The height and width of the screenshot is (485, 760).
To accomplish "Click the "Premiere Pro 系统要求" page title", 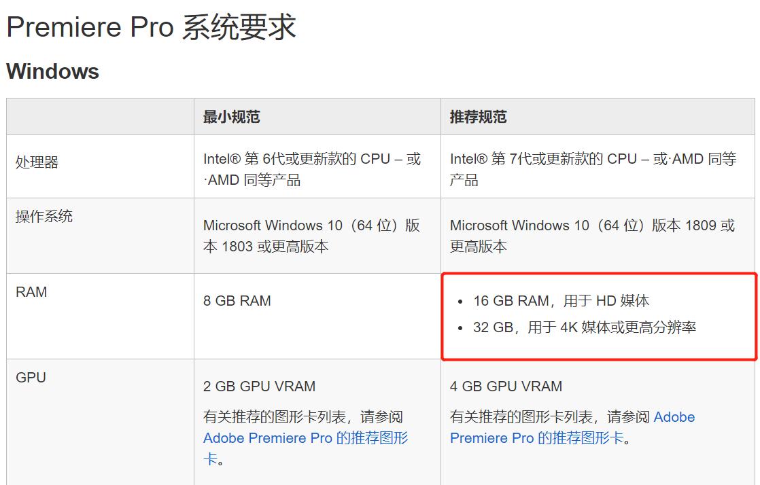I will [151, 27].
